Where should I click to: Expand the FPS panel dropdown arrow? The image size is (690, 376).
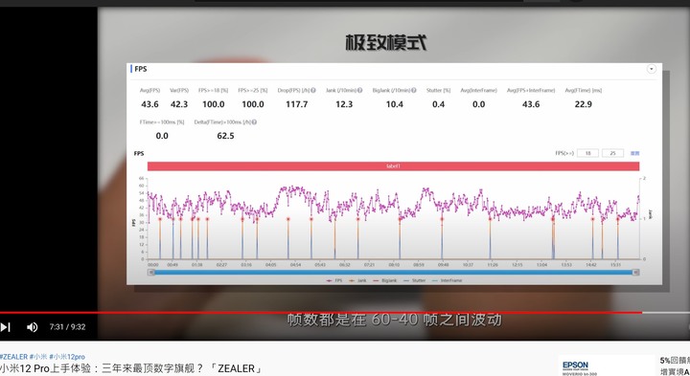tap(652, 69)
